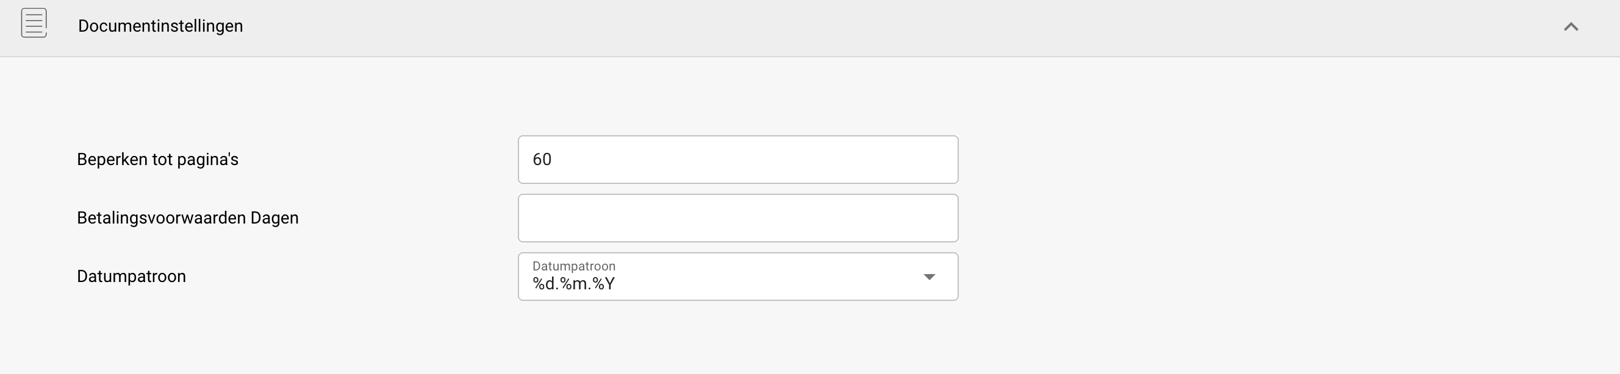Click the small Datumpatroon caption inside the dropdown
Image resolution: width=1620 pixels, height=374 pixels.
[573, 266]
